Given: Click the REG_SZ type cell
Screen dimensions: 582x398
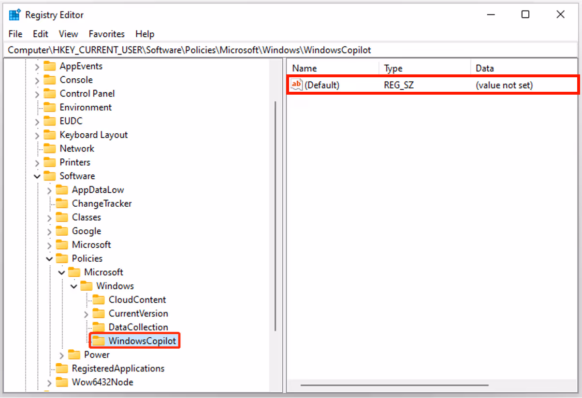Looking at the screenshot, I should click(x=399, y=85).
